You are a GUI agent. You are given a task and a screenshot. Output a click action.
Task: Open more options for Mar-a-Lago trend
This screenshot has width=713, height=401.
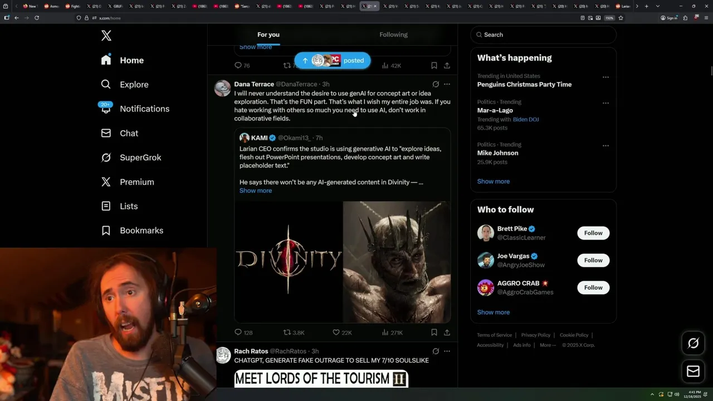[x=605, y=103]
